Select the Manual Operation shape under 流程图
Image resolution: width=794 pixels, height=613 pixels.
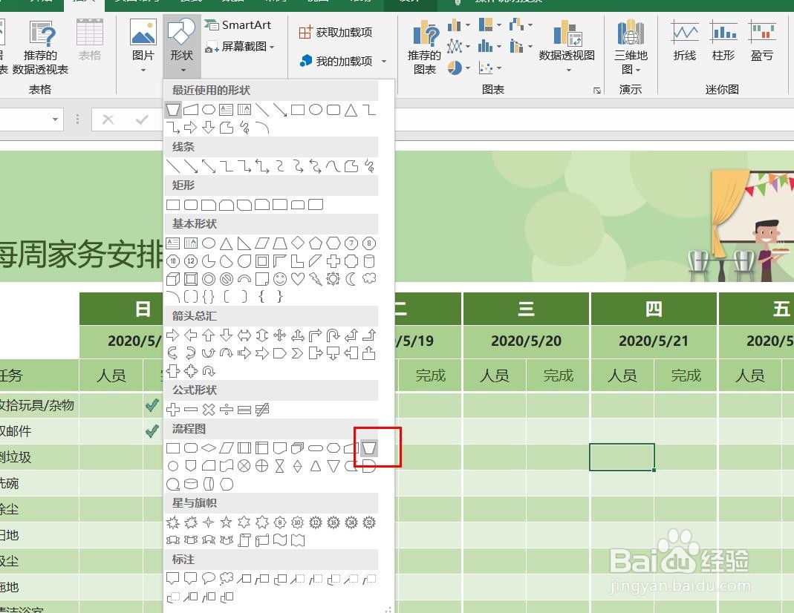point(368,448)
